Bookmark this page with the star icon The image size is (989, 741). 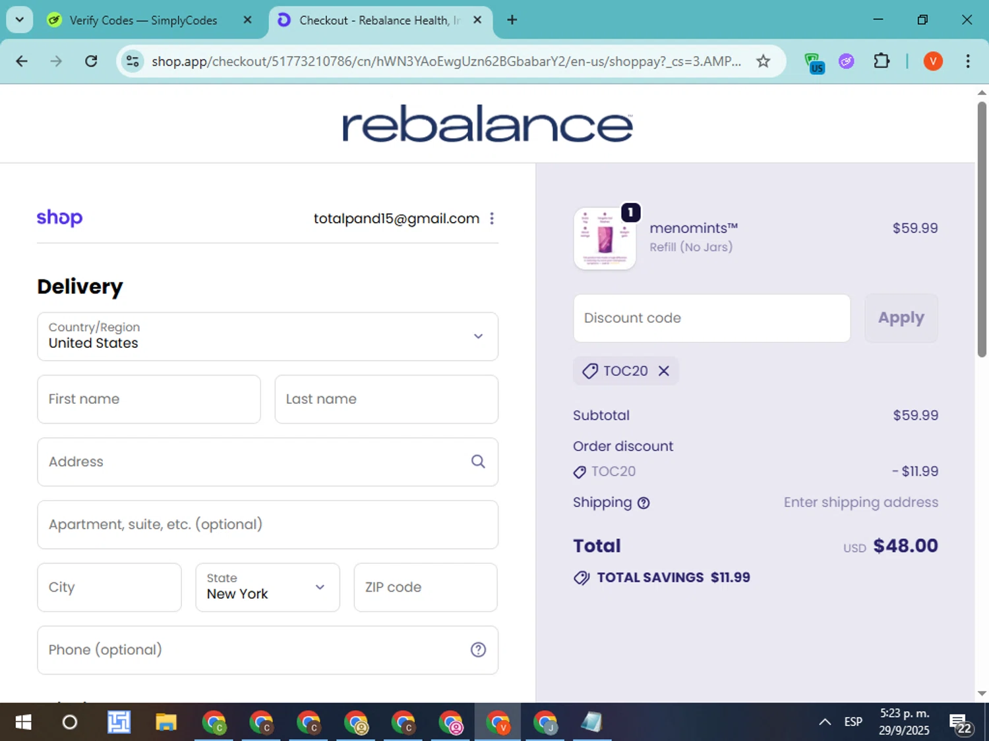point(763,61)
